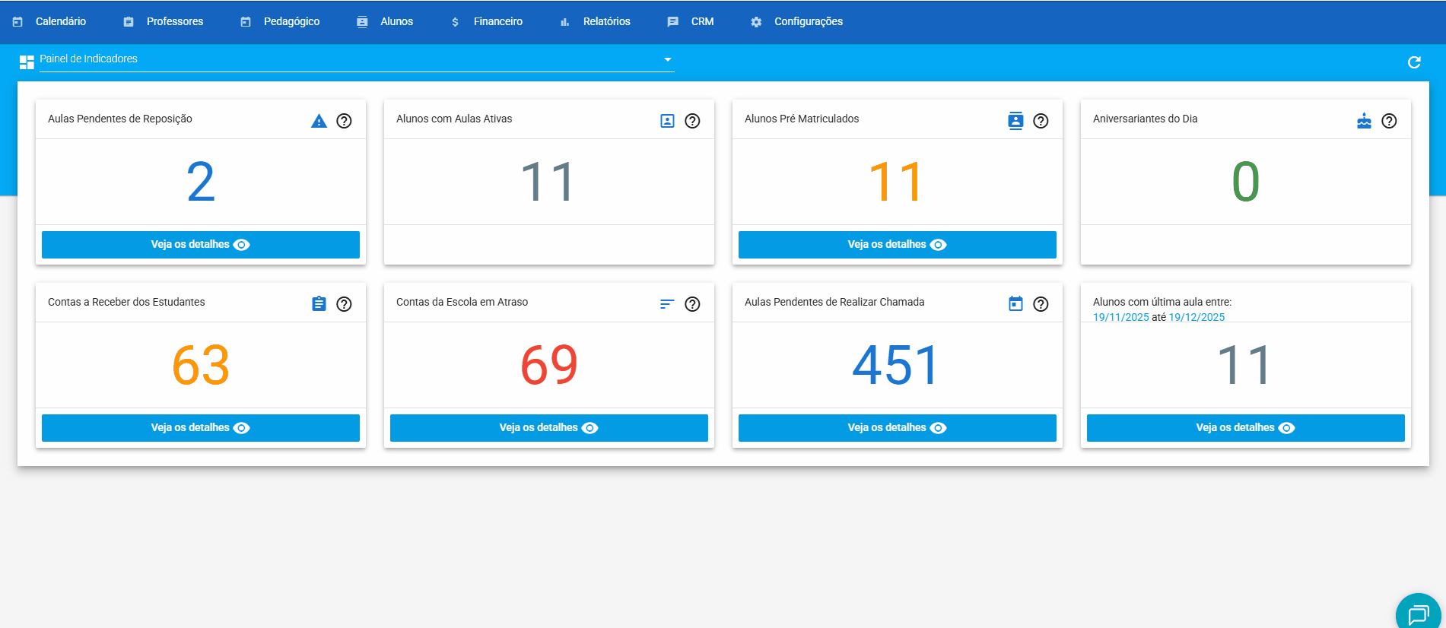Screen dimensions: 1446x628
Task: Click warning triangle icon on Reposição card
Action: click(x=319, y=121)
